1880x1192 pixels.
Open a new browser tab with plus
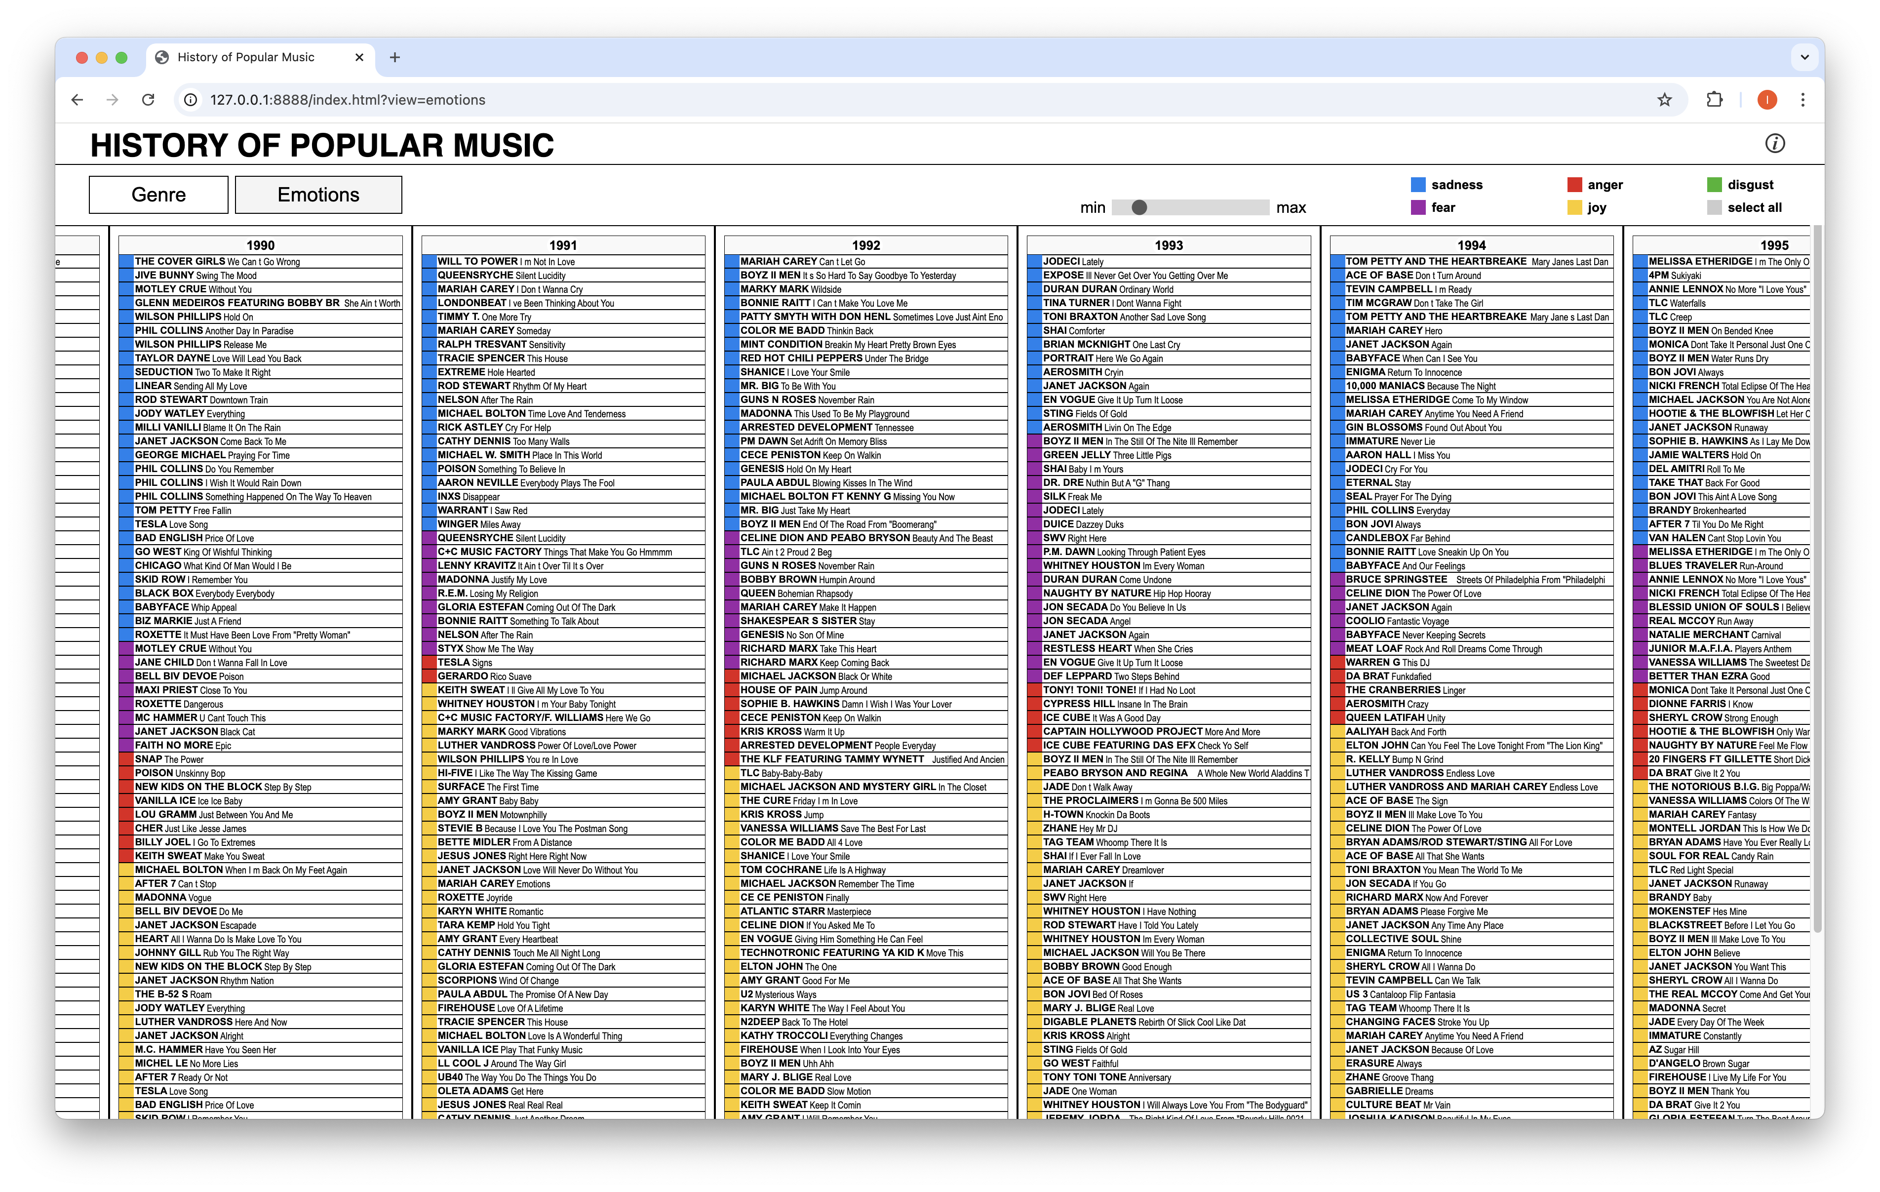[x=395, y=57]
